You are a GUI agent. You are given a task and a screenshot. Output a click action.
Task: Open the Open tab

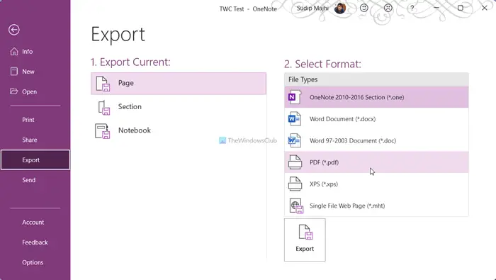pyautogui.click(x=35, y=91)
